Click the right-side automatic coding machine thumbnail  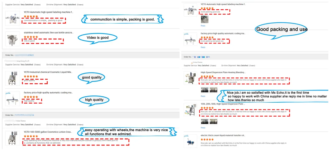[190, 39]
